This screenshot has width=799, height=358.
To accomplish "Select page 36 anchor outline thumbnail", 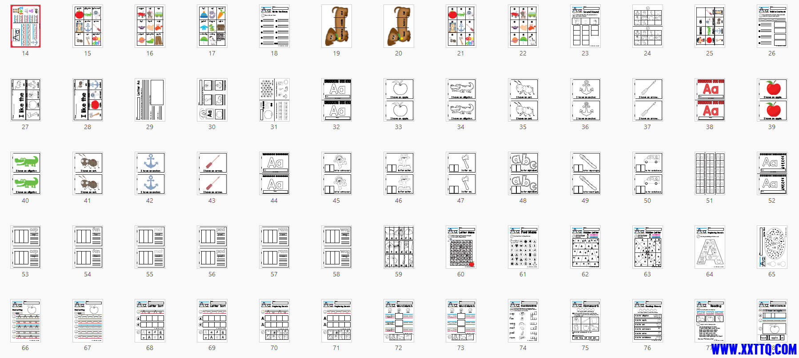I will tap(585, 100).
